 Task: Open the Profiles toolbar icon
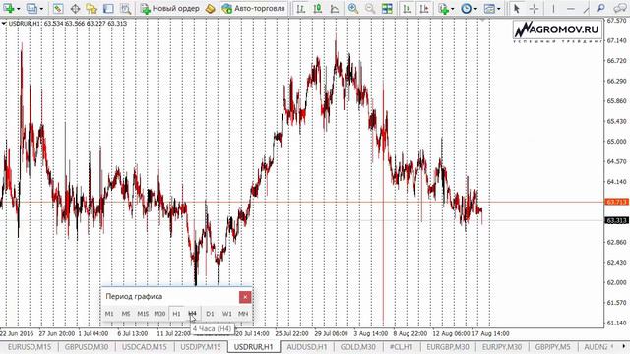31,8
